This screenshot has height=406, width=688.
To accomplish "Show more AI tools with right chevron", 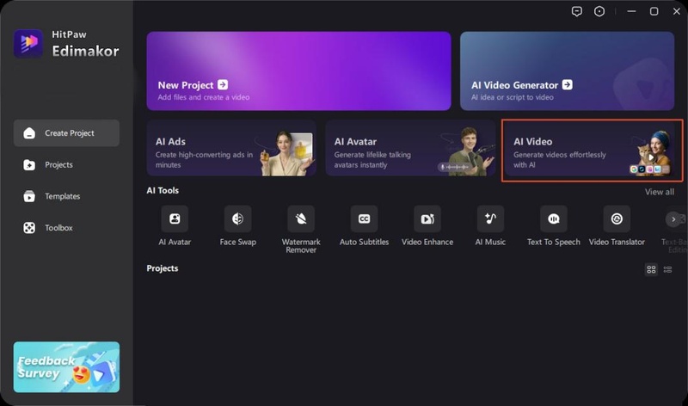I will click(673, 219).
